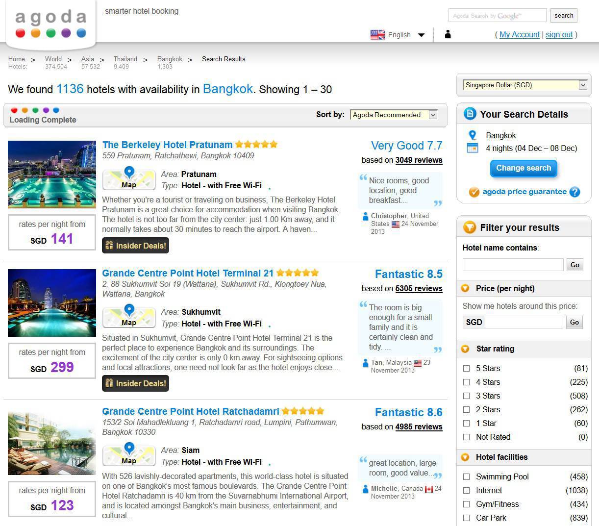
Task: Open Grande Centre Point Hotel Ratchadamri title link
Action: coord(191,411)
